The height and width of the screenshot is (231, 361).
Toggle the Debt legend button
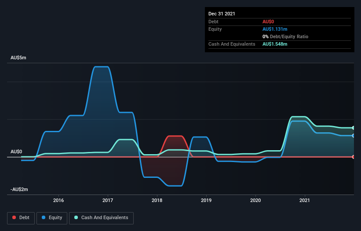[21, 218]
